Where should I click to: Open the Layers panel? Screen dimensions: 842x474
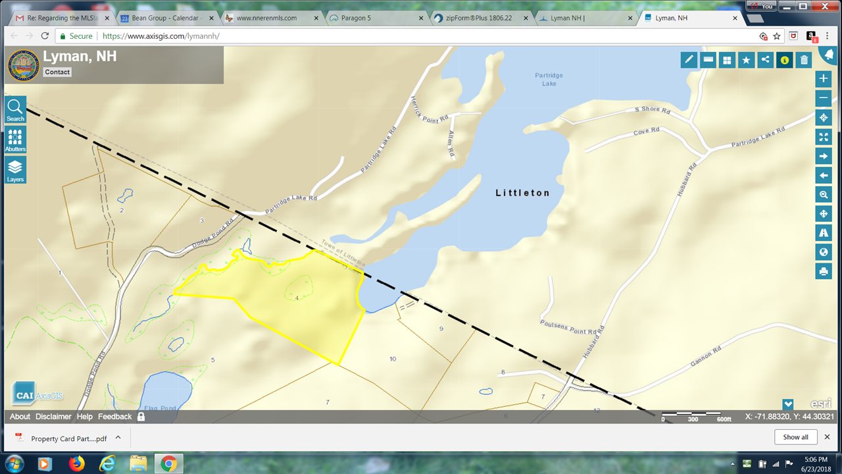point(16,170)
